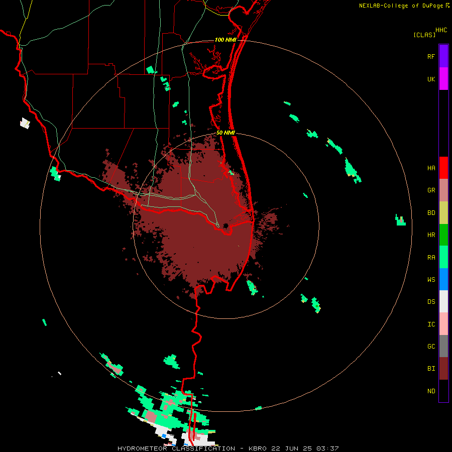The height and width of the screenshot is (452, 452).
Task: Click the BD yellow legend swatch
Action: tap(443, 213)
